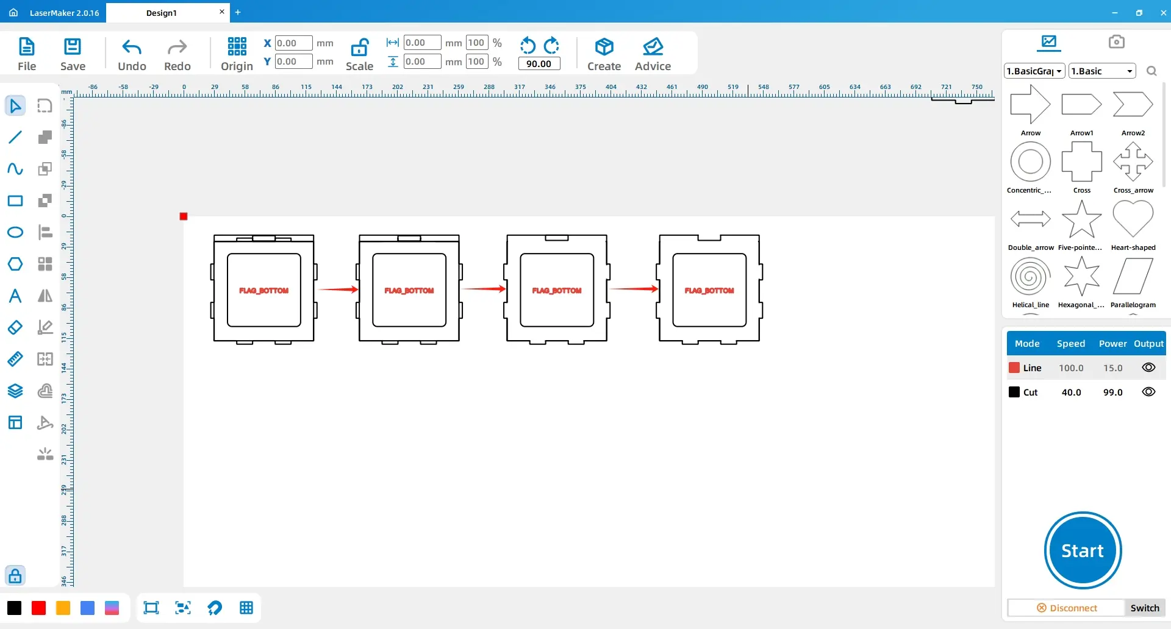Screen dimensions: 1171x629
Task: Use the mirror flip tool
Action: coord(45,296)
